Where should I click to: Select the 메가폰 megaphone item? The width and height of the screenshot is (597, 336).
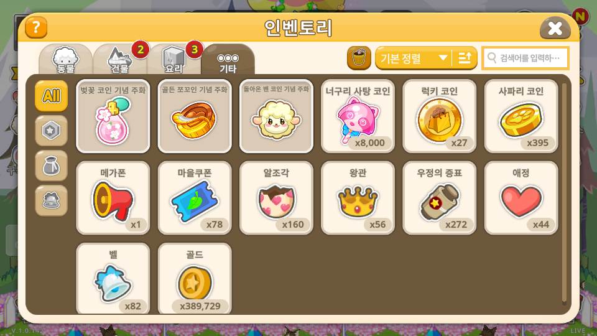pos(113,198)
